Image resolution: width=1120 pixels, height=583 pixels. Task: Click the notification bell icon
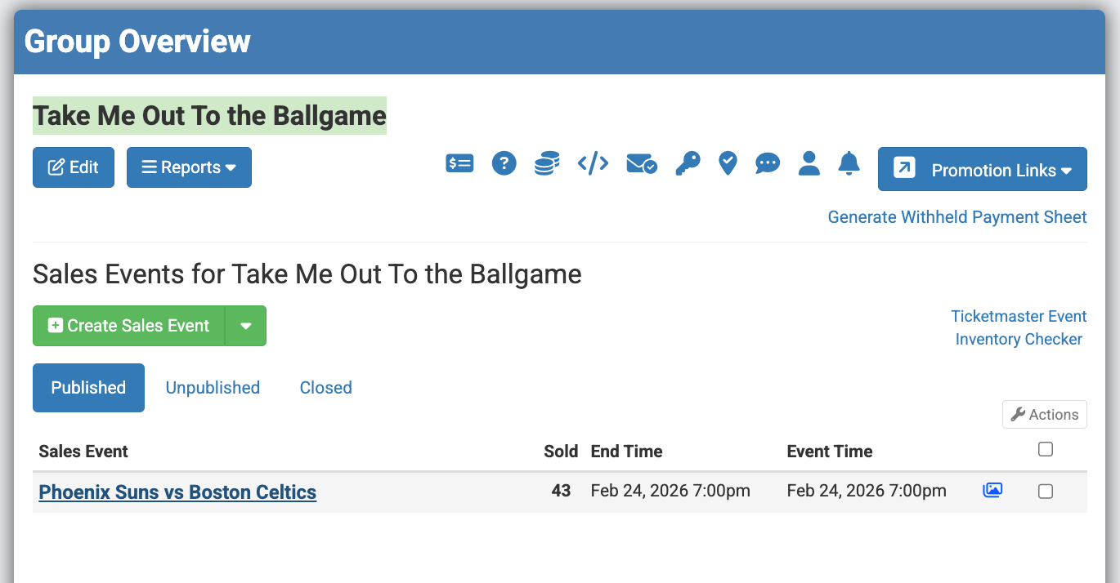click(849, 163)
